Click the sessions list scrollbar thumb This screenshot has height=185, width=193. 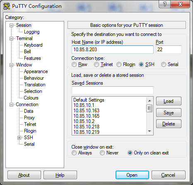[x=150, y=108]
